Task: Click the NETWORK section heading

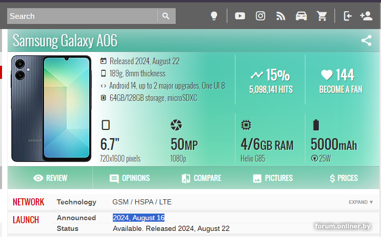Action: coord(29,202)
